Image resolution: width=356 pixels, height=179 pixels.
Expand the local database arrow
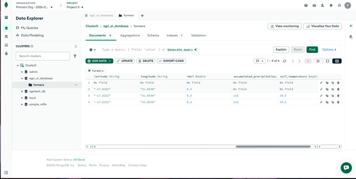pyautogui.click(x=22, y=98)
